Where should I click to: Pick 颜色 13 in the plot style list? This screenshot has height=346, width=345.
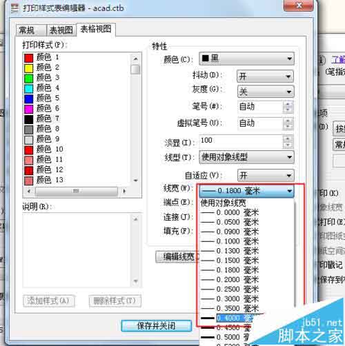click(x=43, y=180)
